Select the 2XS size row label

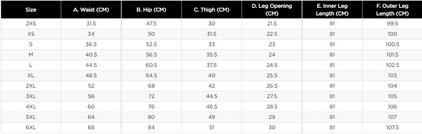pyautogui.click(x=31, y=24)
